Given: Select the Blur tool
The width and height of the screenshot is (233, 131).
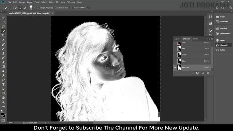Looking at the screenshot, I should (x=3, y=71).
